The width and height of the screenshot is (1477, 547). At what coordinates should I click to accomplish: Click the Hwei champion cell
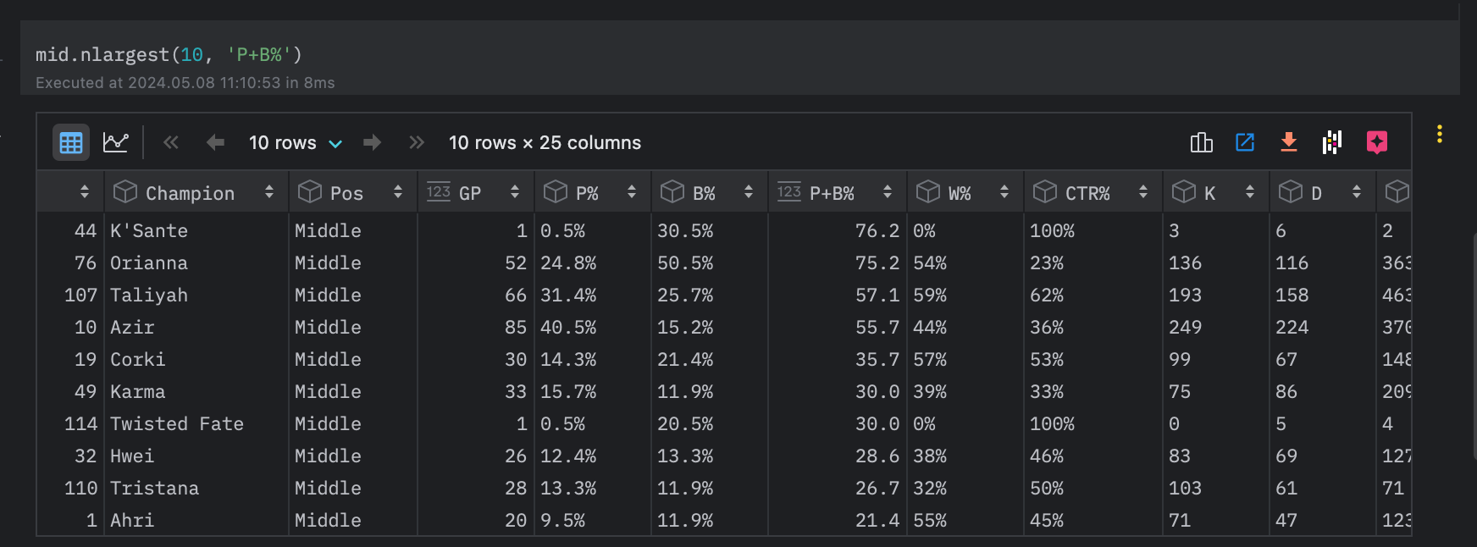point(196,456)
